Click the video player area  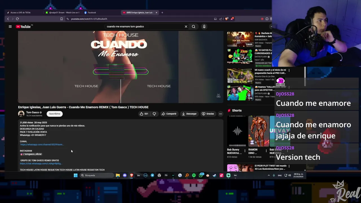[121, 67]
